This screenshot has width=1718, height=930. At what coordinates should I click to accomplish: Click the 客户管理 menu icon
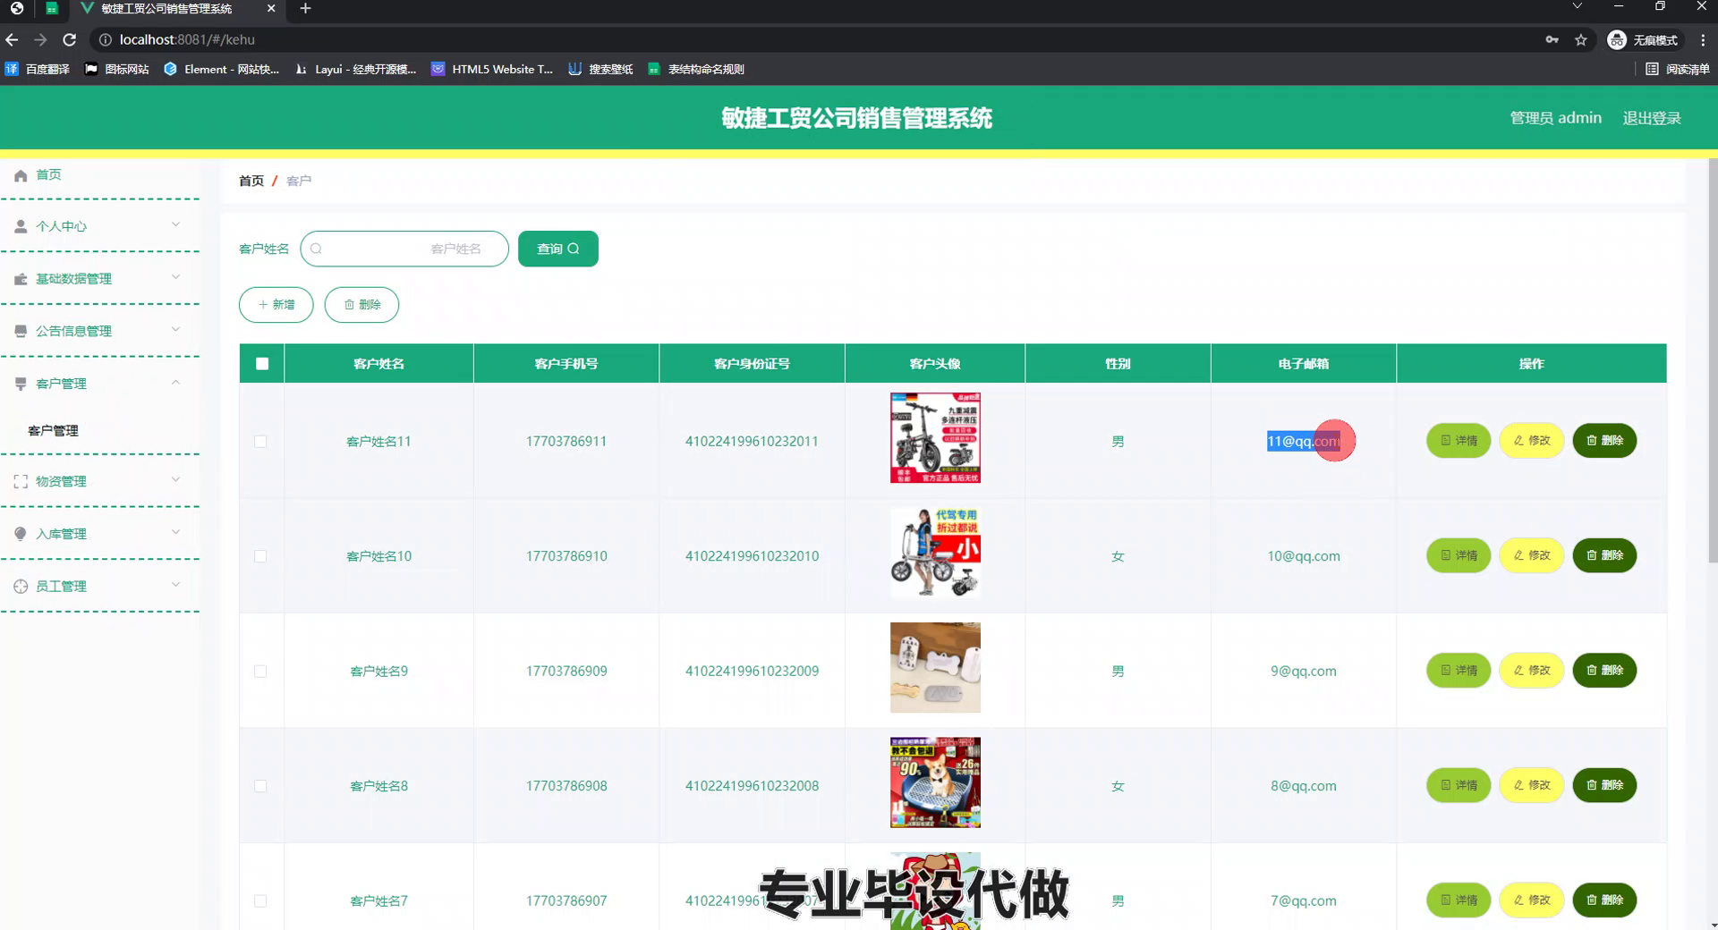[21, 384]
